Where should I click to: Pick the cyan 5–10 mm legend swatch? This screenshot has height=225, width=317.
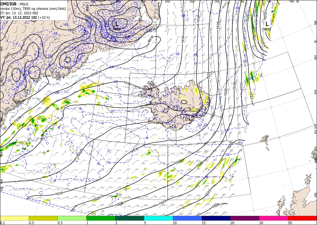pyautogui.click(x=158, y=218)
